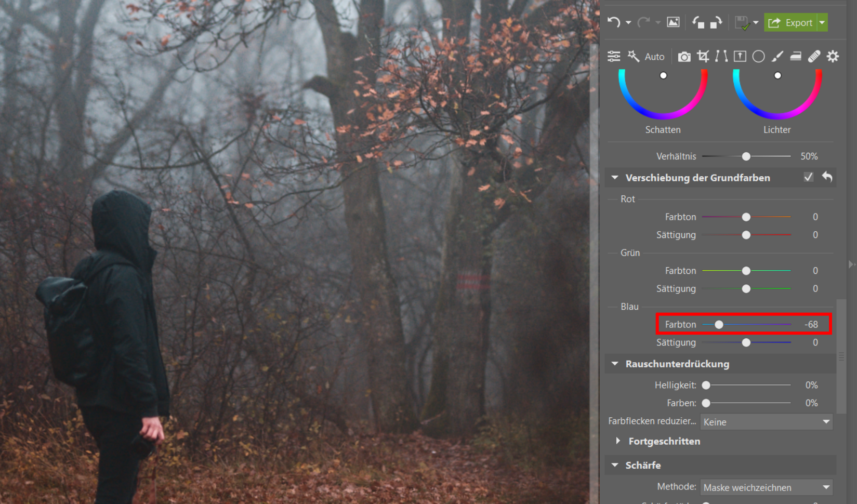Toggle Verschiebung der Grundfarben checkbox

coord(808,177)
